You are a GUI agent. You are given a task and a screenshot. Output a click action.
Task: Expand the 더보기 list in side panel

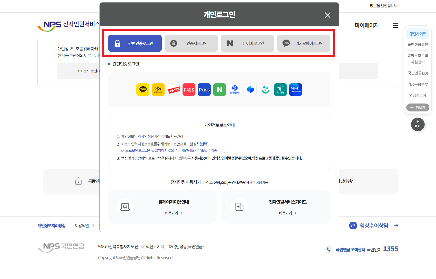tap(418, 108)
